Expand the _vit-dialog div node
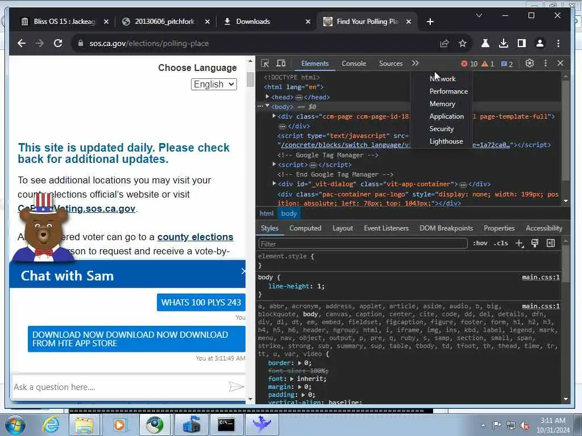The image size is (582, 436). [274, 183]
